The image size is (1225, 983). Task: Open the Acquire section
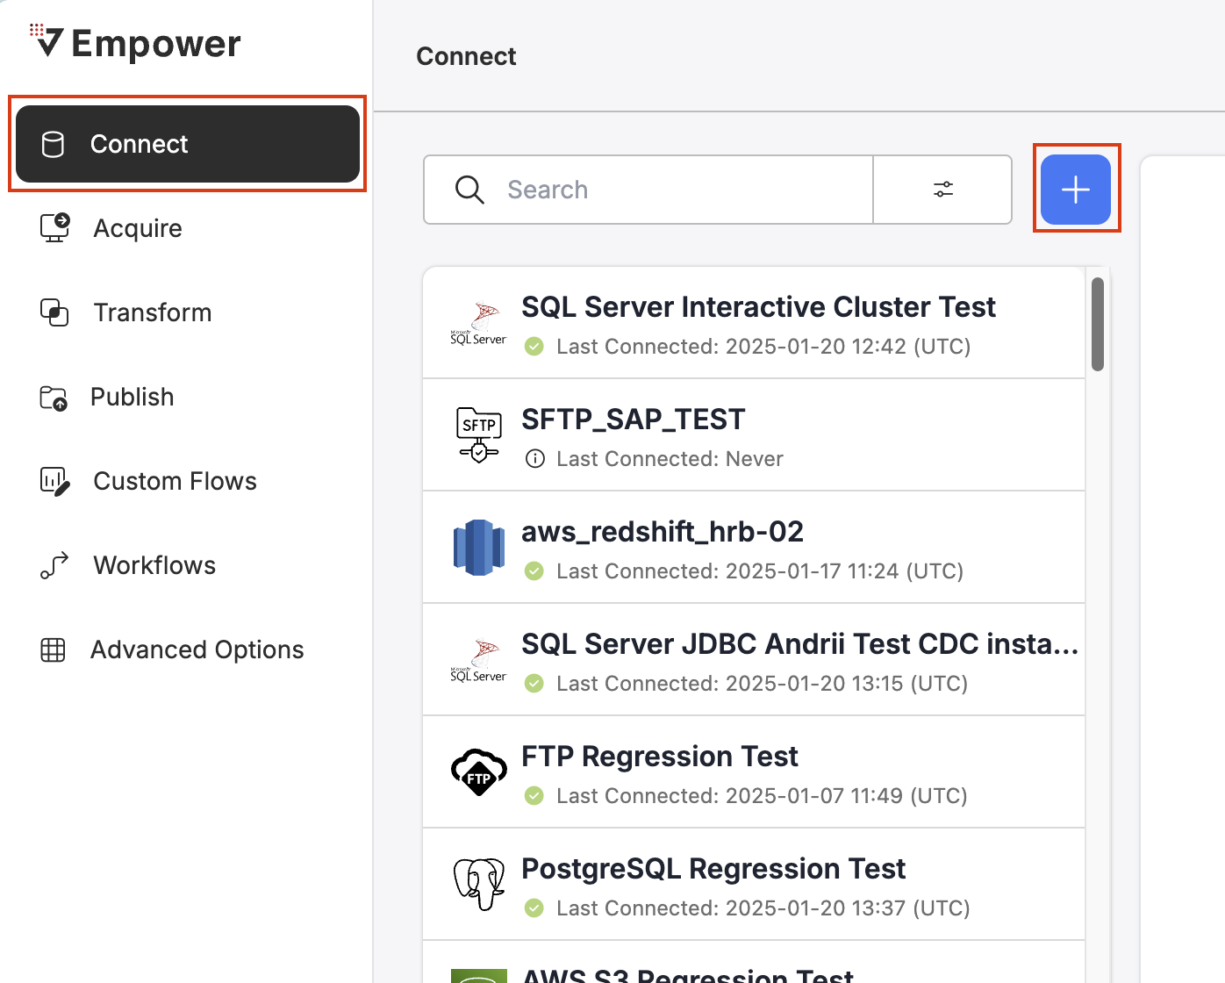pos(138,228)
